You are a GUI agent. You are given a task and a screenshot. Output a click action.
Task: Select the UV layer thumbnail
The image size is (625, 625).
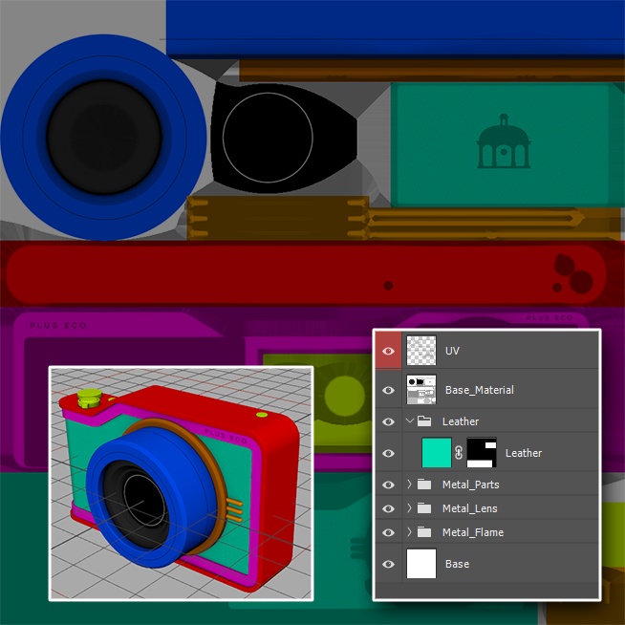tap(421, 351)
